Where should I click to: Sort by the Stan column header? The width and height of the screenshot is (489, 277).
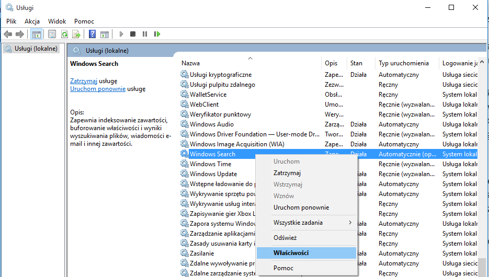click(361, 63)
